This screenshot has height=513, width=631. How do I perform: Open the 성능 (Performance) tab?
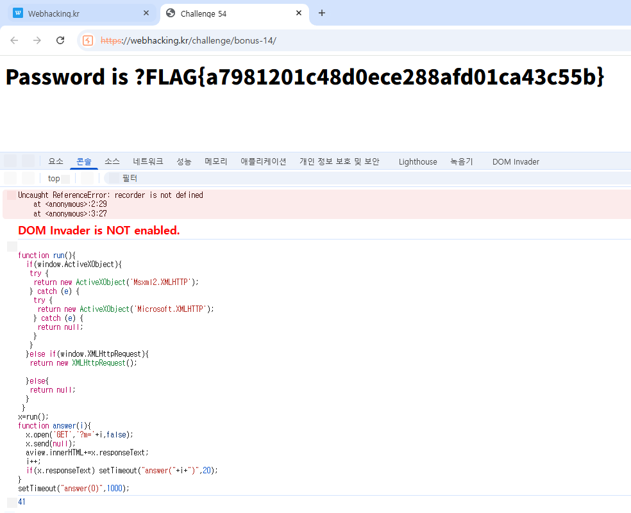pos(184,161)
